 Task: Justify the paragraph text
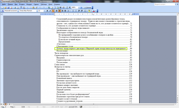pyautogui.click(x=65, y=11)
